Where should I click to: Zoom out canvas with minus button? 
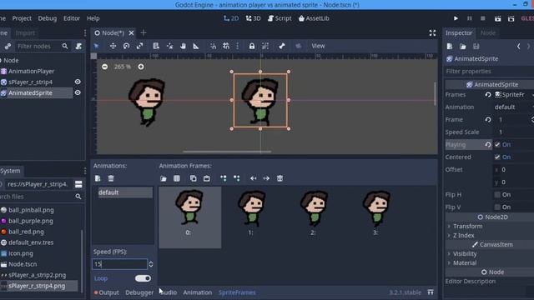click(104, 67)
